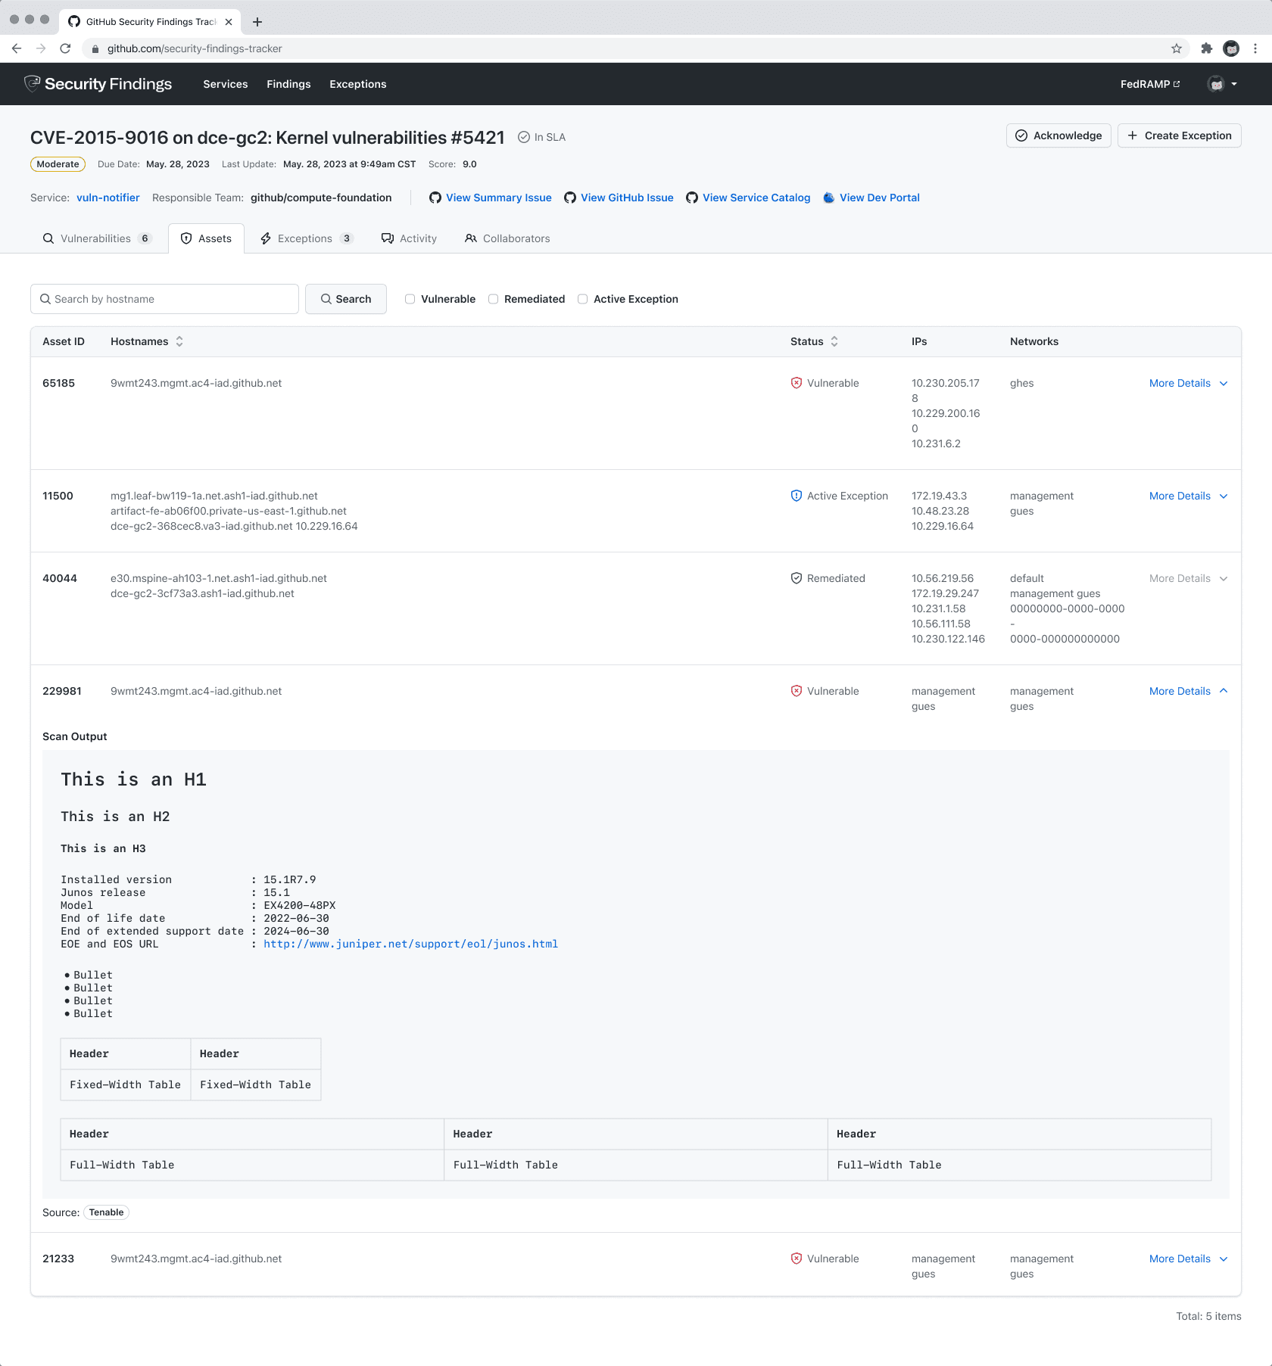Click the browser back arrow
This screenshot has width=1272, height=1366.
coord(17,48)
